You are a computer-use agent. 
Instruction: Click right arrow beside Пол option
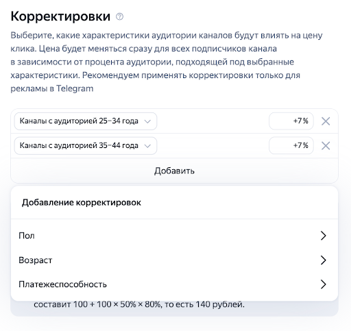coord(323,236)
